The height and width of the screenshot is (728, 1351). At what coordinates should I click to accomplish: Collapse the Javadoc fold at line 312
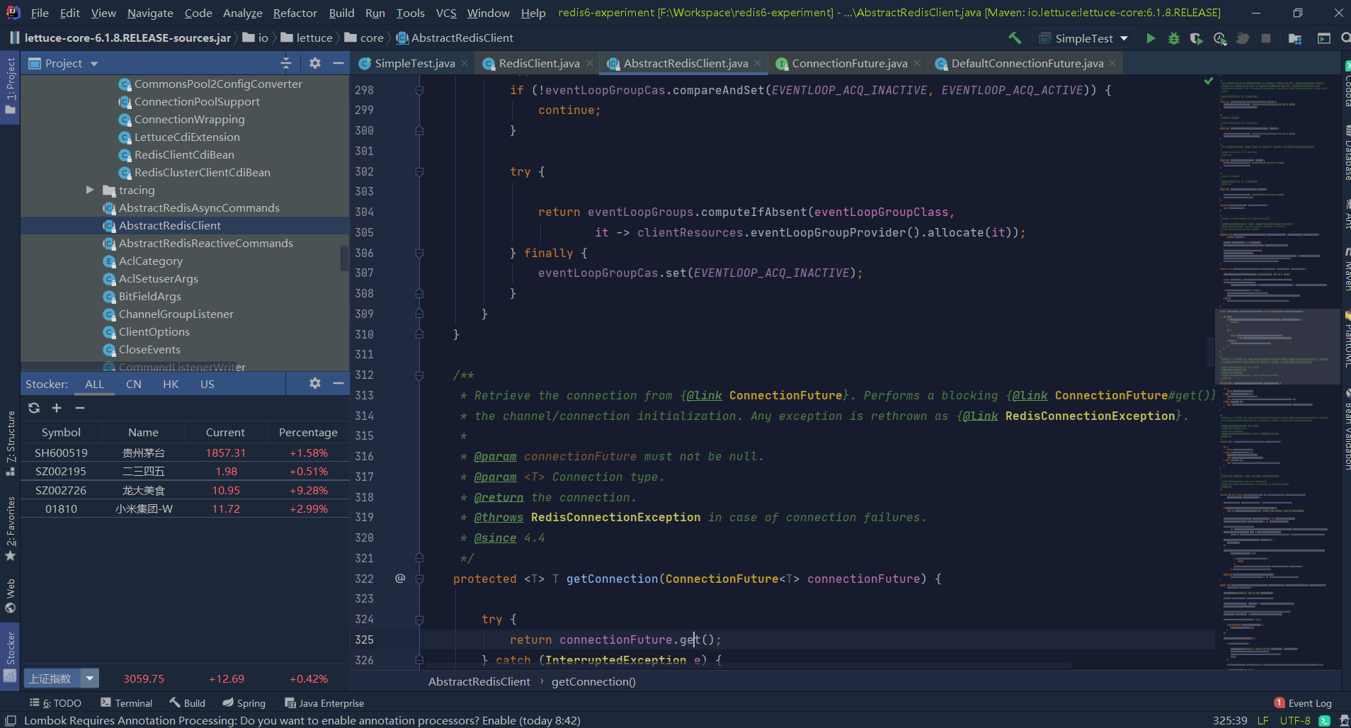pyautogui.click(x=419, y=375)
